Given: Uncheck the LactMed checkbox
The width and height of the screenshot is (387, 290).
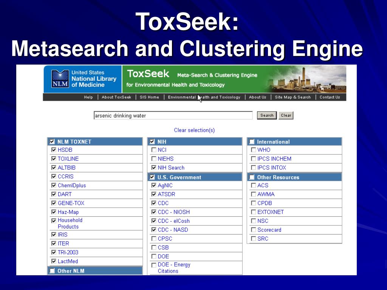Looking at the screenshot, I should (x=54, y=261).
